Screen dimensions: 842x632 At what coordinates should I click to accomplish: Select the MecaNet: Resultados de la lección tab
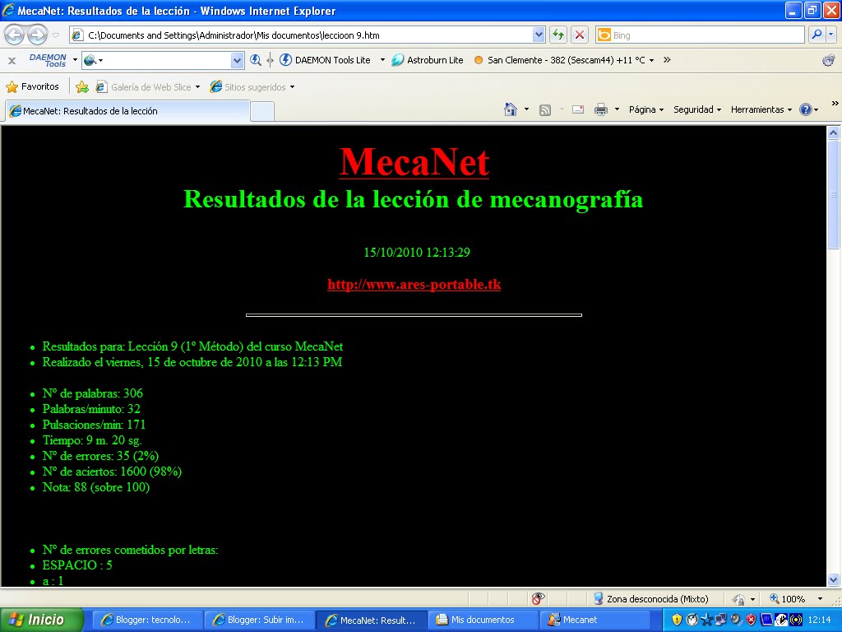point(127,111)
